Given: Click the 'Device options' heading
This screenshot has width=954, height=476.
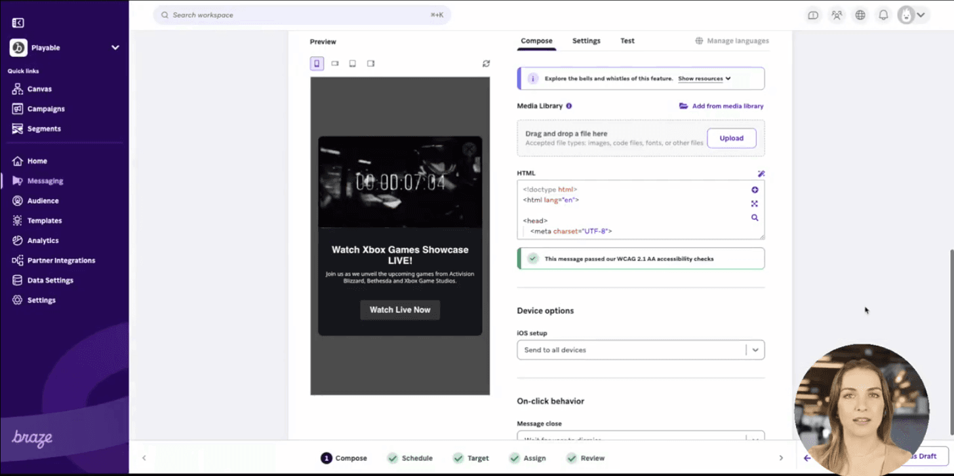Looking at the screenshot, I should [x=546, y=311].
